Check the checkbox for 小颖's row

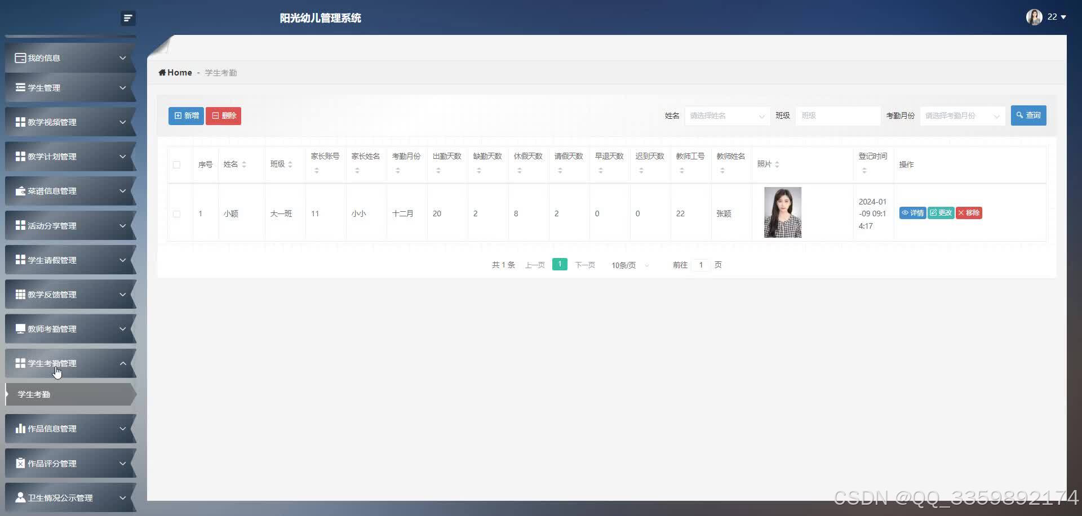176,213
